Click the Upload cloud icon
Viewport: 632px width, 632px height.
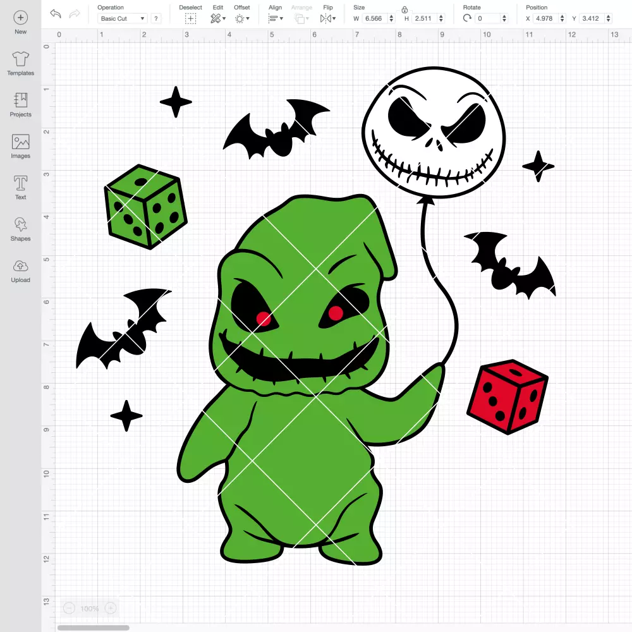(21, 266)
